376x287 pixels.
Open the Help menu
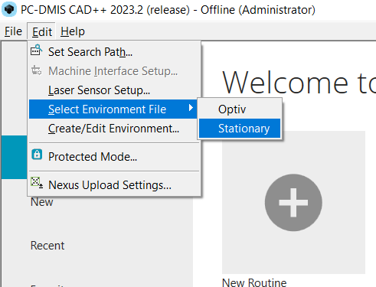click(73, 31)
